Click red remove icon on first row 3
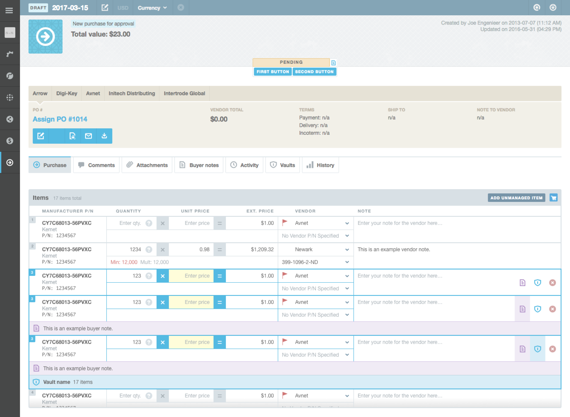 pyautogui.click(x=552, y=283)
